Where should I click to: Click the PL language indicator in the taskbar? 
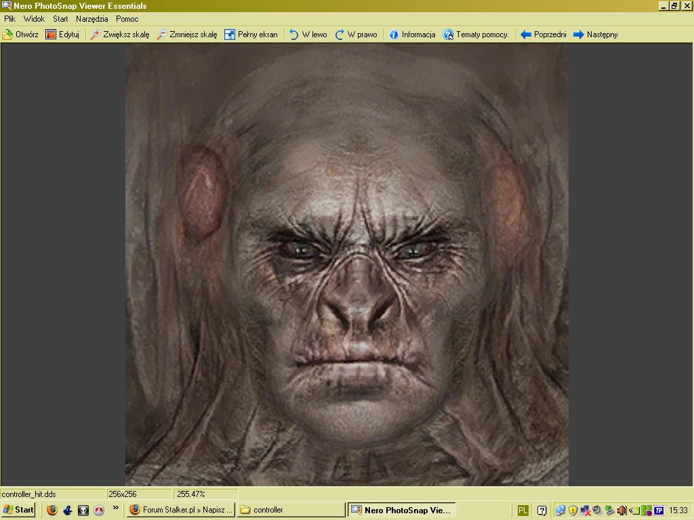pos(523,510)
